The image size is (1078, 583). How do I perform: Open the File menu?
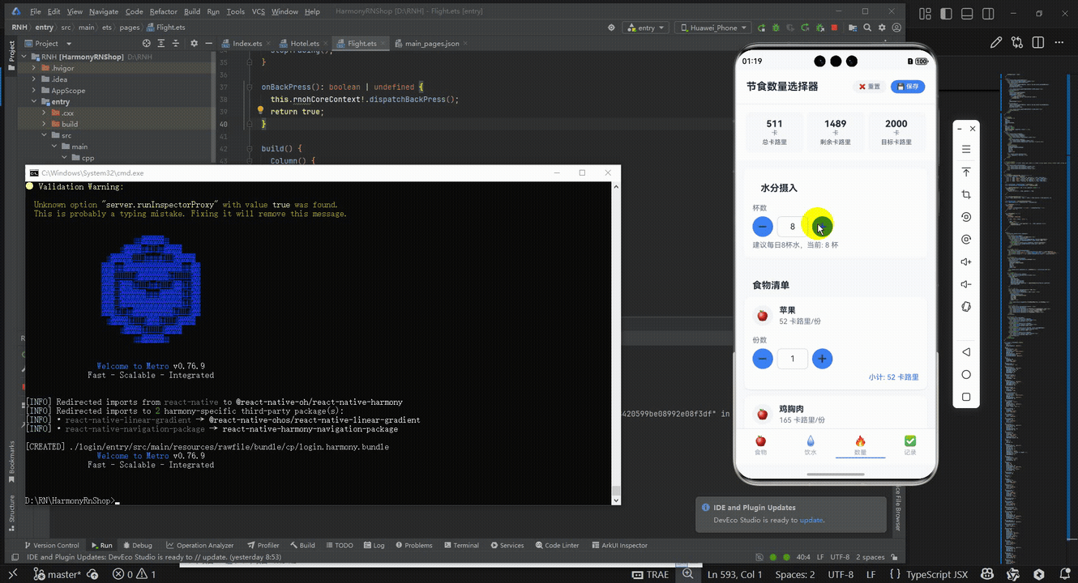tap(36, 11)
